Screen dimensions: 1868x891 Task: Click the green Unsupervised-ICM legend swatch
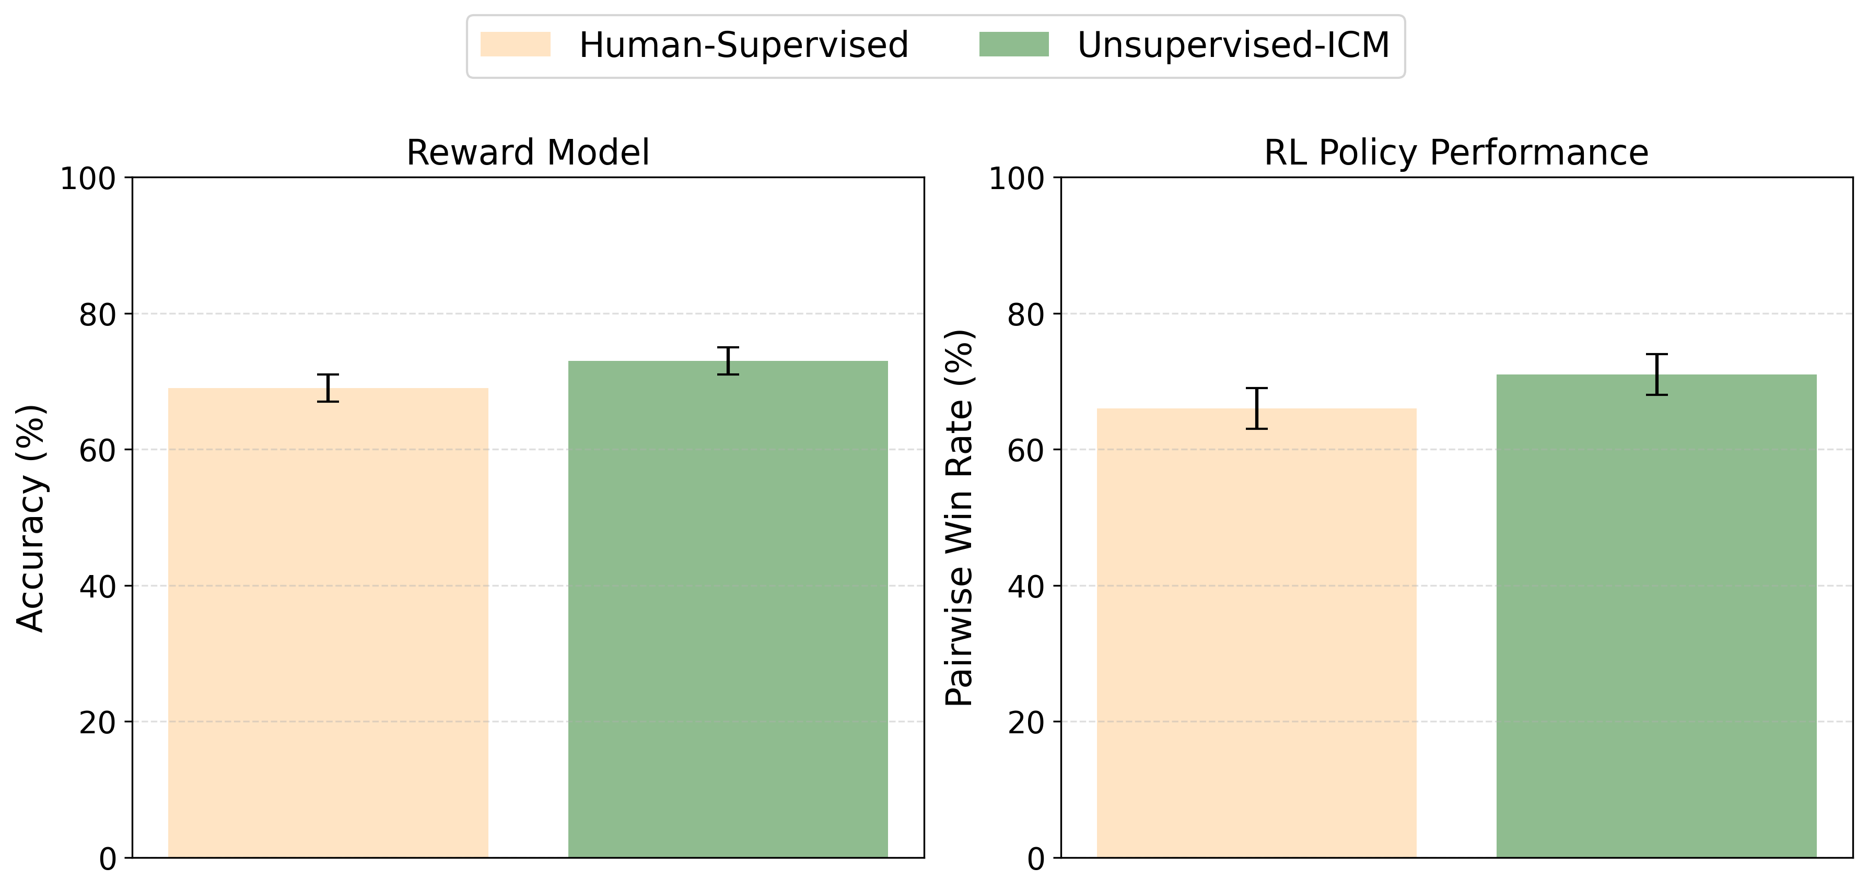pos(1013,44)
